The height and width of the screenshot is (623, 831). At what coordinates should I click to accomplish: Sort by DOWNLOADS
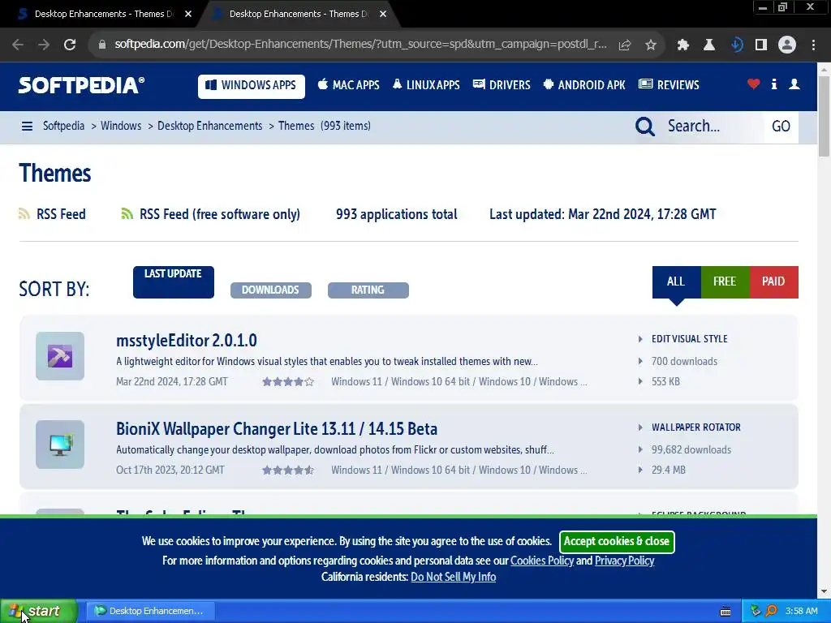point(271,290)
